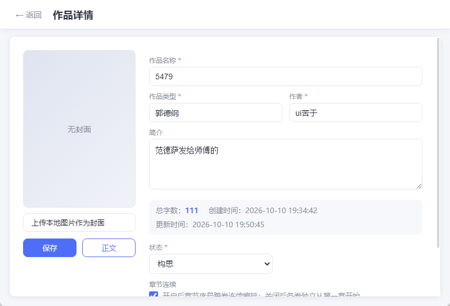Click the total word count 111
Viewport: 450px width, 306px height.
(x=192, y=210)
